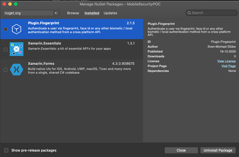Switch to the Installed tab
This screenshot has width=239, height=157.
(x=92, y=13)
